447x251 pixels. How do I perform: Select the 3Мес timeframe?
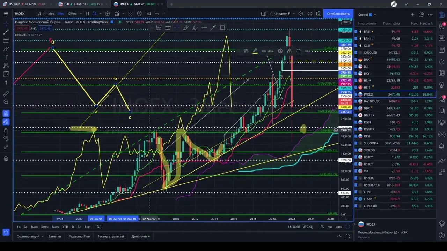point(61,14)
